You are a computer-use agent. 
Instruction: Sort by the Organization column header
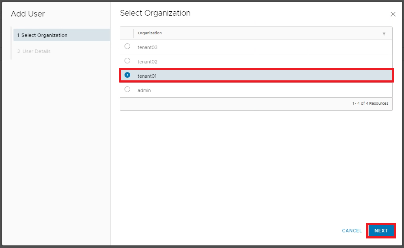tap(150, 33)
